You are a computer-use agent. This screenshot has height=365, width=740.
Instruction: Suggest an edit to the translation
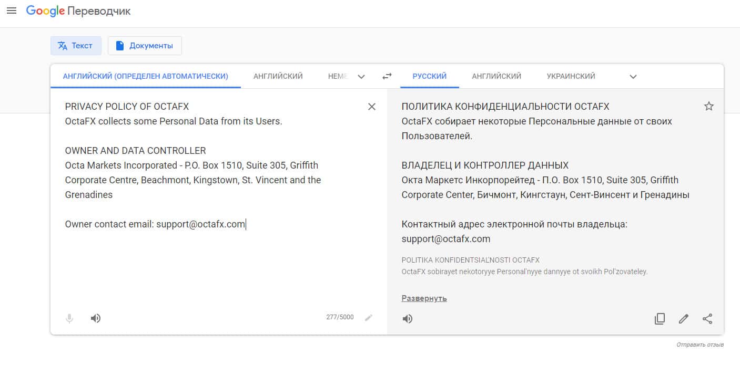(x=683, y=319)
